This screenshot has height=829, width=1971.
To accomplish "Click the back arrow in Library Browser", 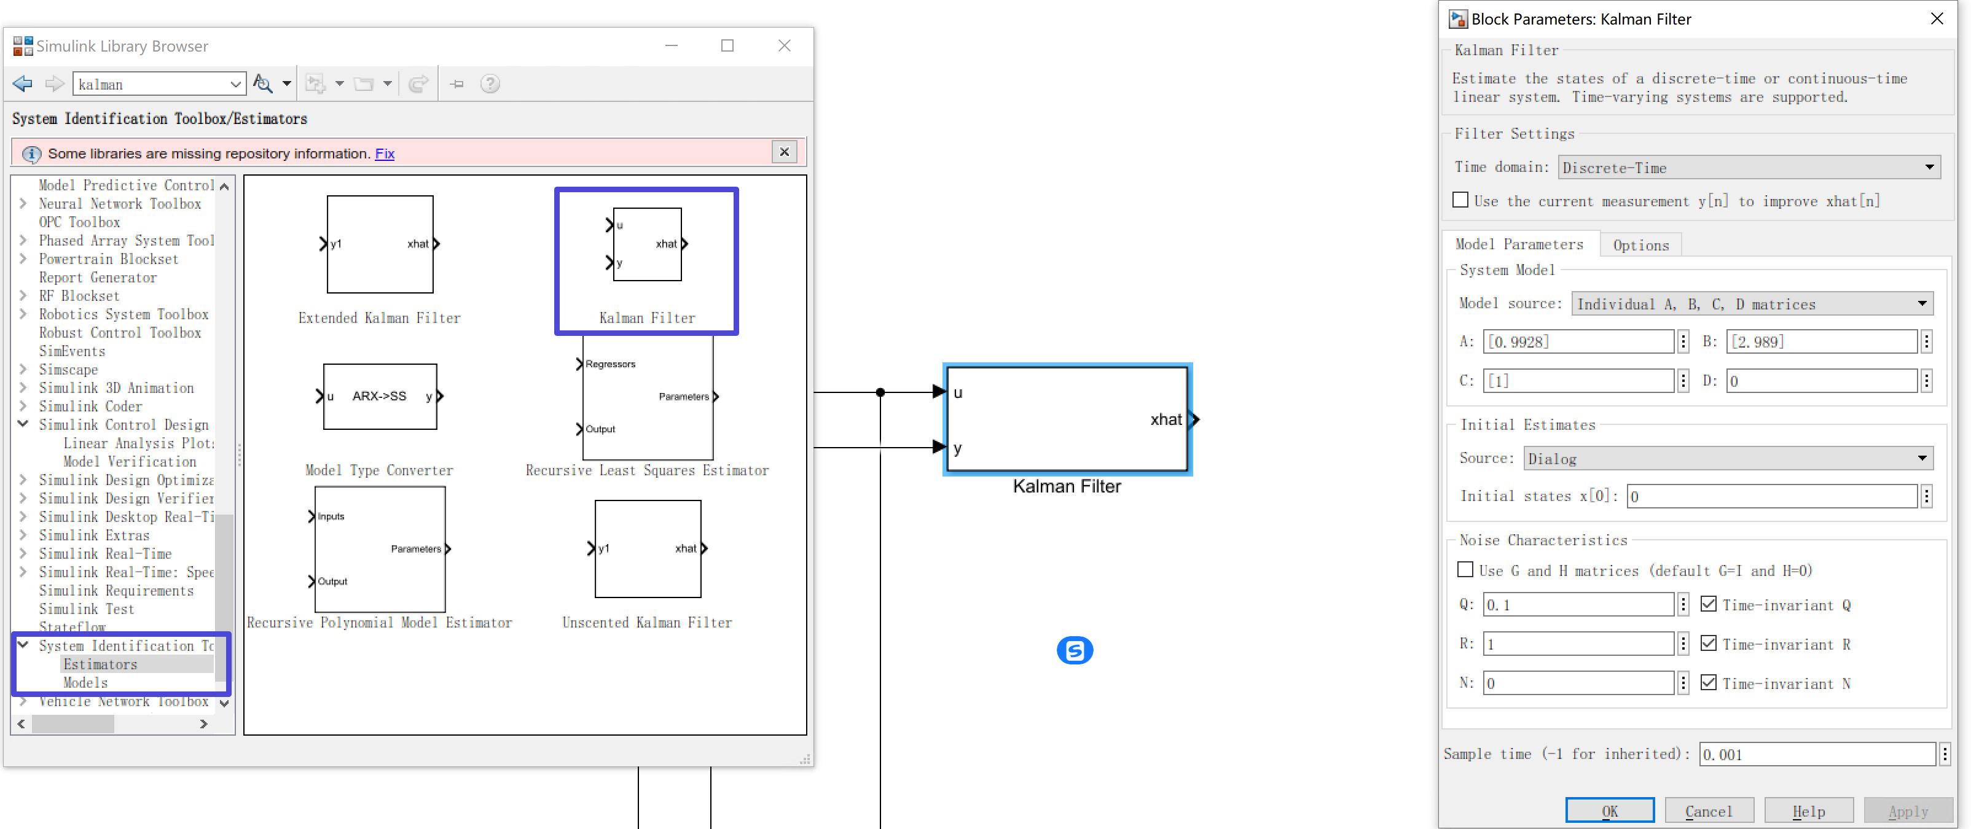I will coord(22,84).
